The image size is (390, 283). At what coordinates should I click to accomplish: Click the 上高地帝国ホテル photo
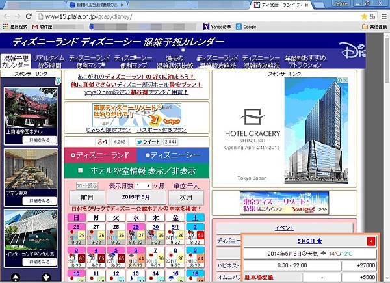[31, 108]
